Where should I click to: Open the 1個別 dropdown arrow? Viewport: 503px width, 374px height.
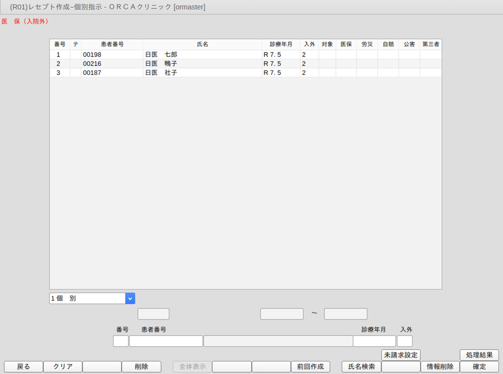tap(130, 298)
